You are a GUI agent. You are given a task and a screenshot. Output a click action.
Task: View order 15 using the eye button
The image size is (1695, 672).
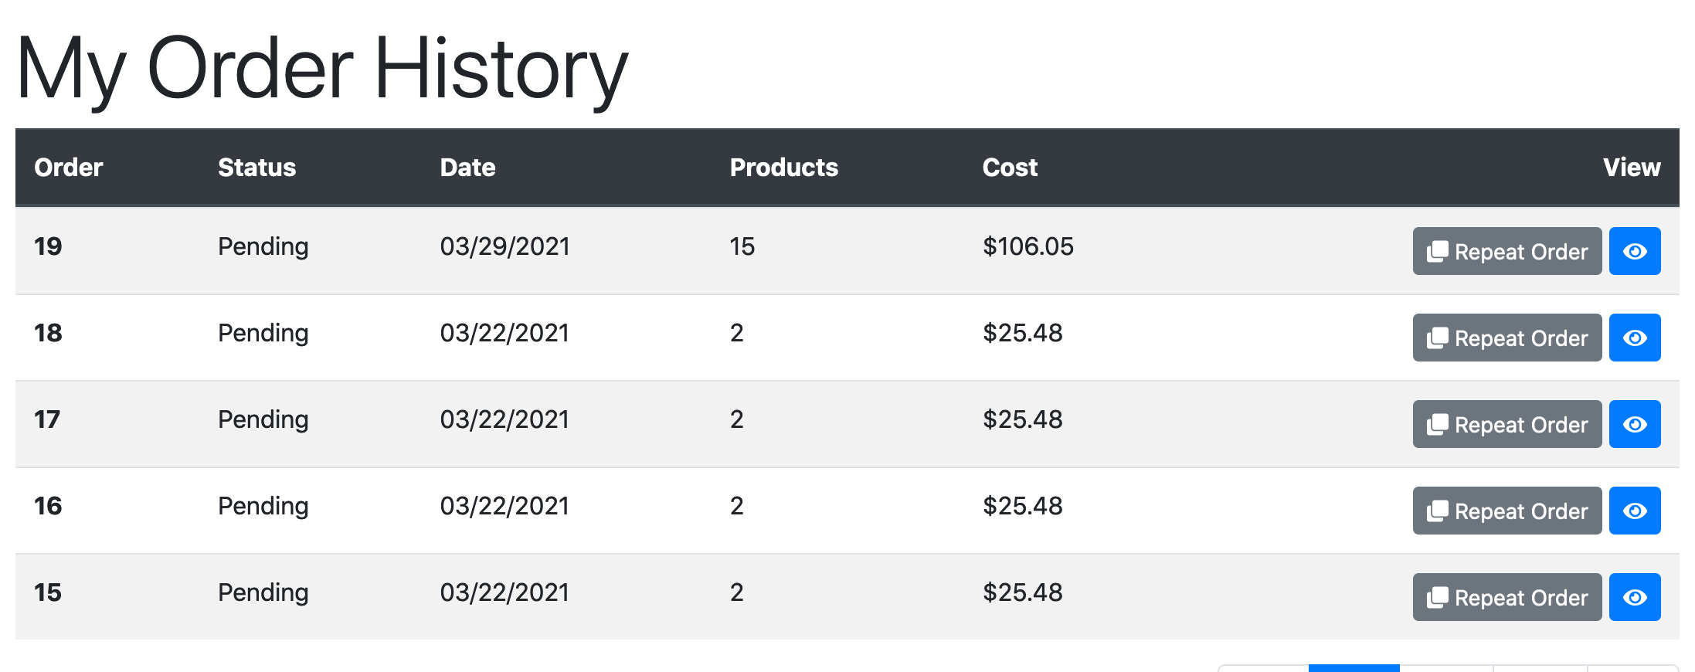tap(1635, 597)
